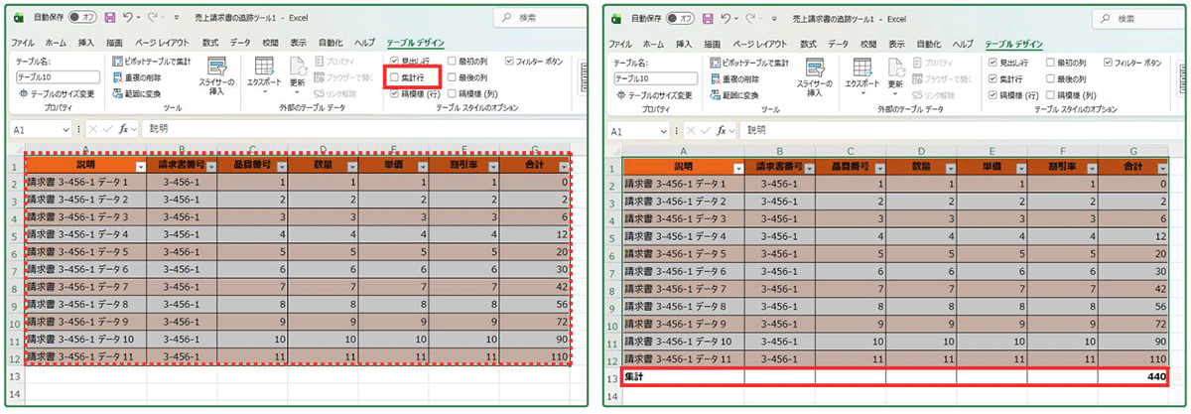Viewport: 1191px width, 414px height.
Task: Click ピボットテーブルで集計 in left window
Action: (152, 62)
